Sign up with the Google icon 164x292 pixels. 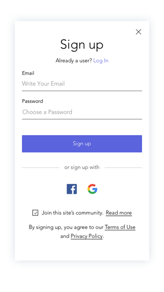click(92, 189)
